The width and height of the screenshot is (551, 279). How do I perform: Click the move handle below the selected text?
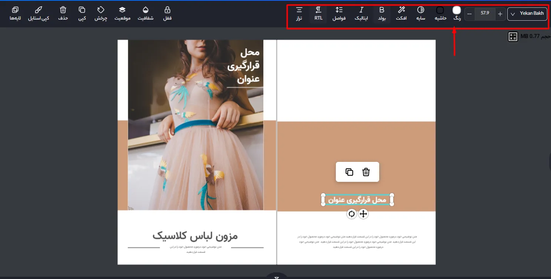click(x=363, y=214)
